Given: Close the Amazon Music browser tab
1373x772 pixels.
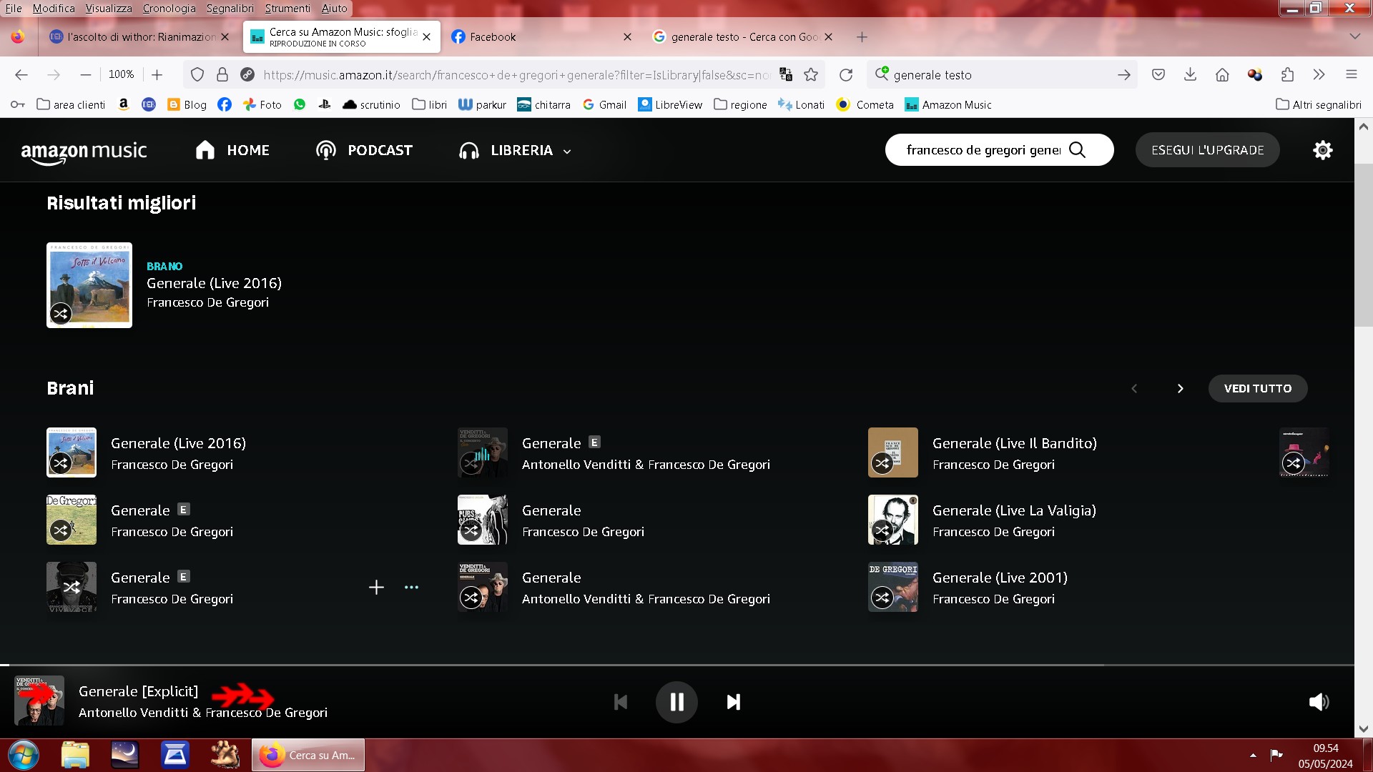Looking at the screenshot, I should (427, 37).
